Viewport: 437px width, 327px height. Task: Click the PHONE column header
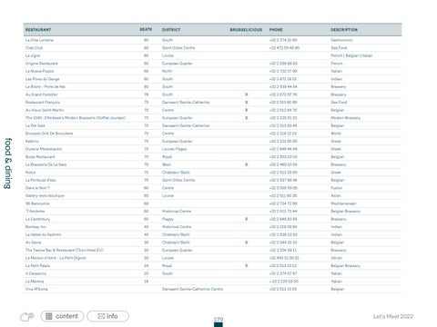point(276,30)
